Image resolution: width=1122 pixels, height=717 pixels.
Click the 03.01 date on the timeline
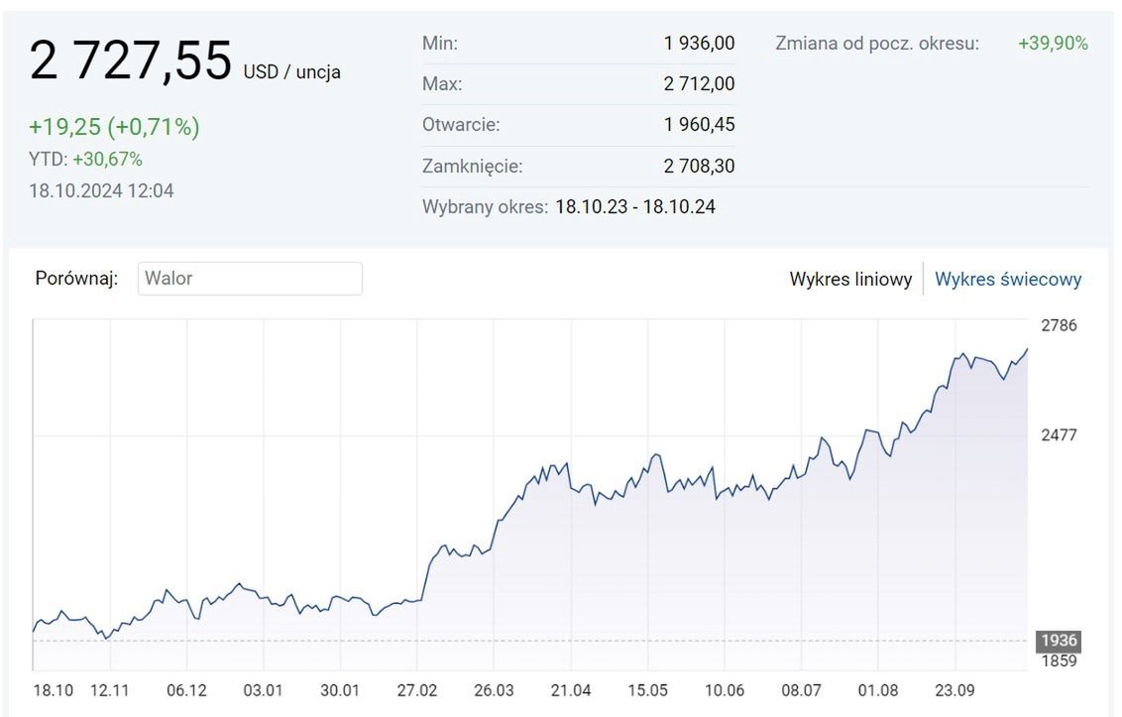click(x=263, y=690)
